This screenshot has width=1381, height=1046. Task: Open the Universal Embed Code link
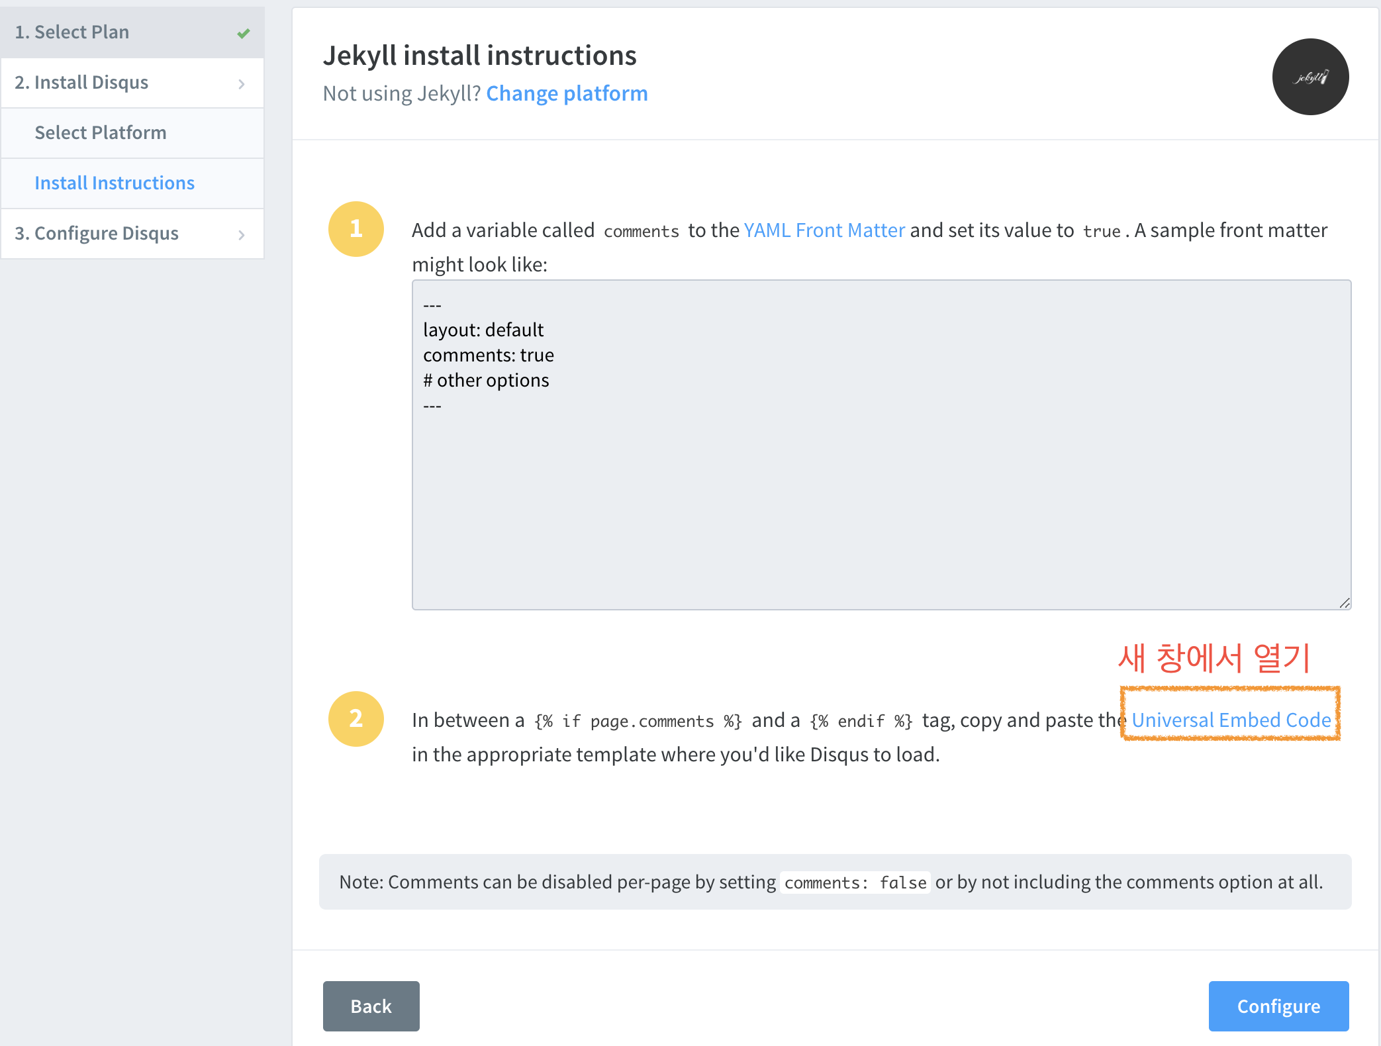click(x=1231, y=720)
